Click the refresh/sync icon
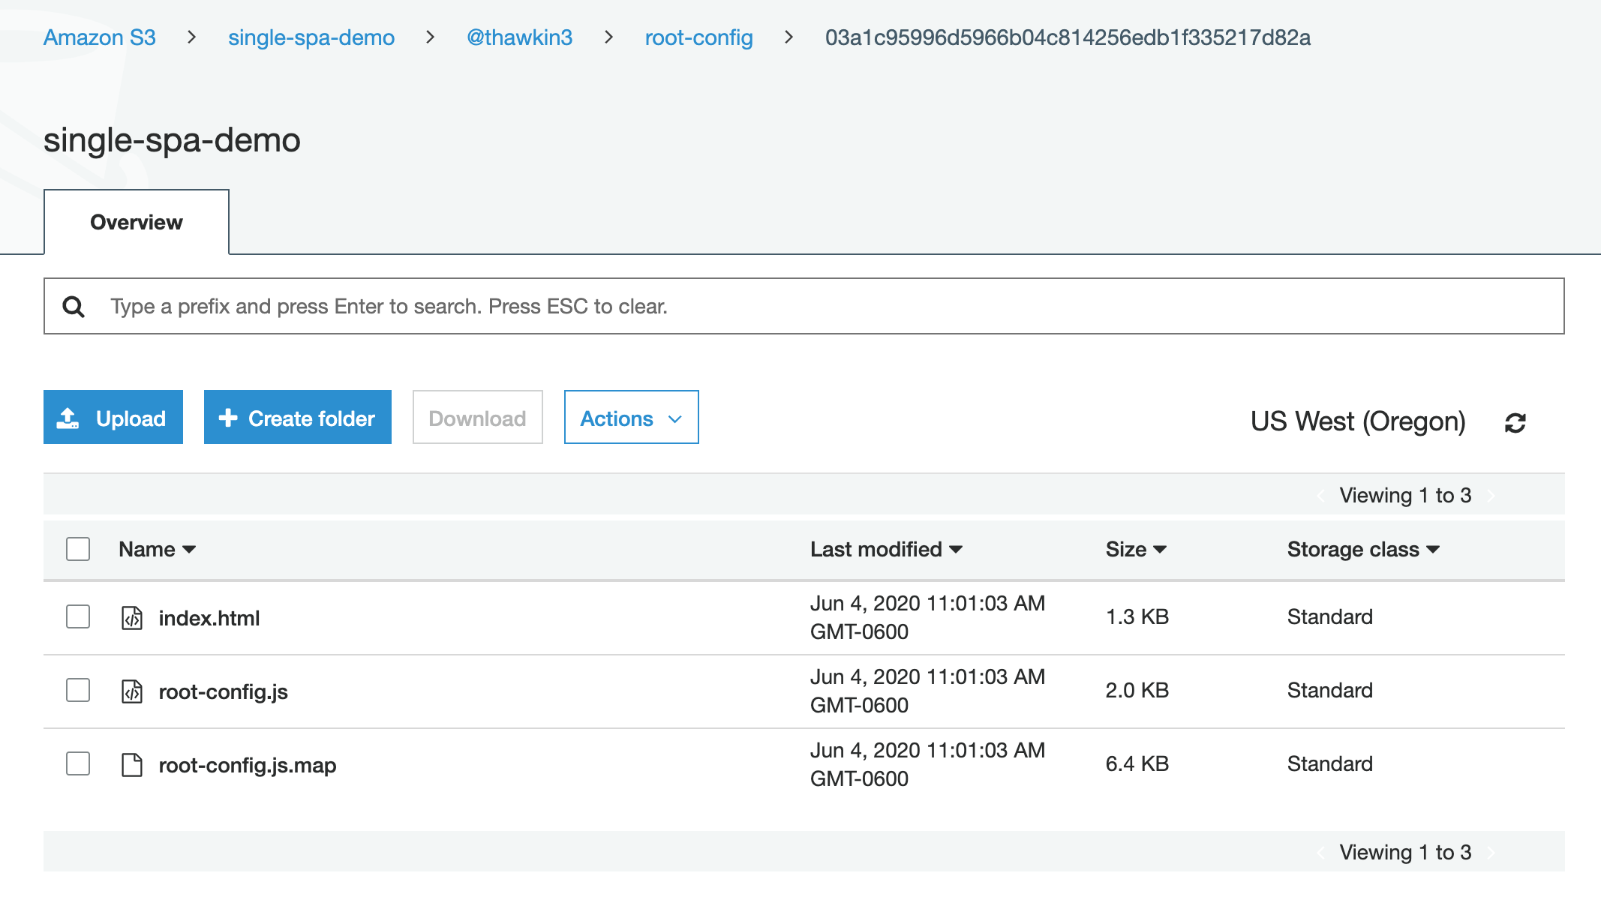 [x=1515, y=421]
